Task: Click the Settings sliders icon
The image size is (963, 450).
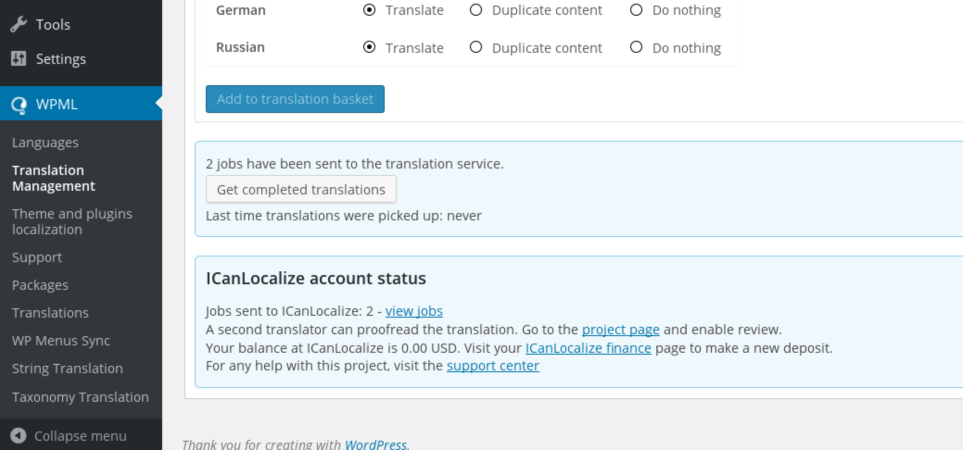Action: 19,59
